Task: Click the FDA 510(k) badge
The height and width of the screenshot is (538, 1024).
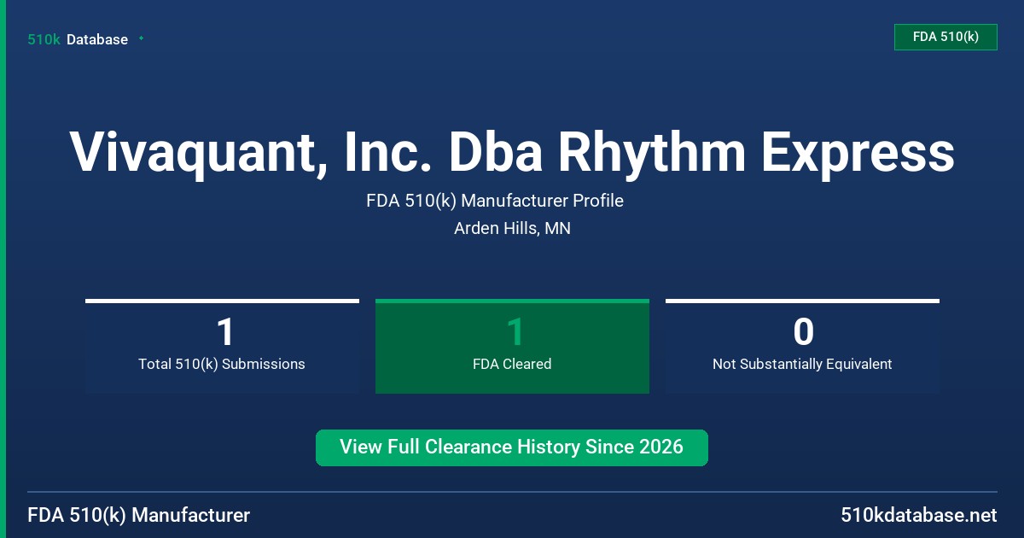Action: (x=945, y=37)
